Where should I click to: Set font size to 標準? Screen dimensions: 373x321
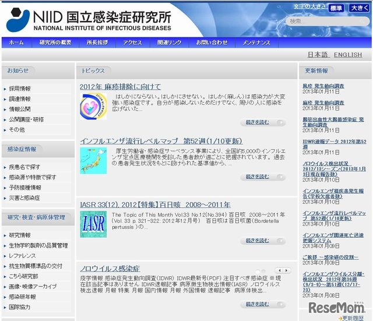tap(336, 8)
